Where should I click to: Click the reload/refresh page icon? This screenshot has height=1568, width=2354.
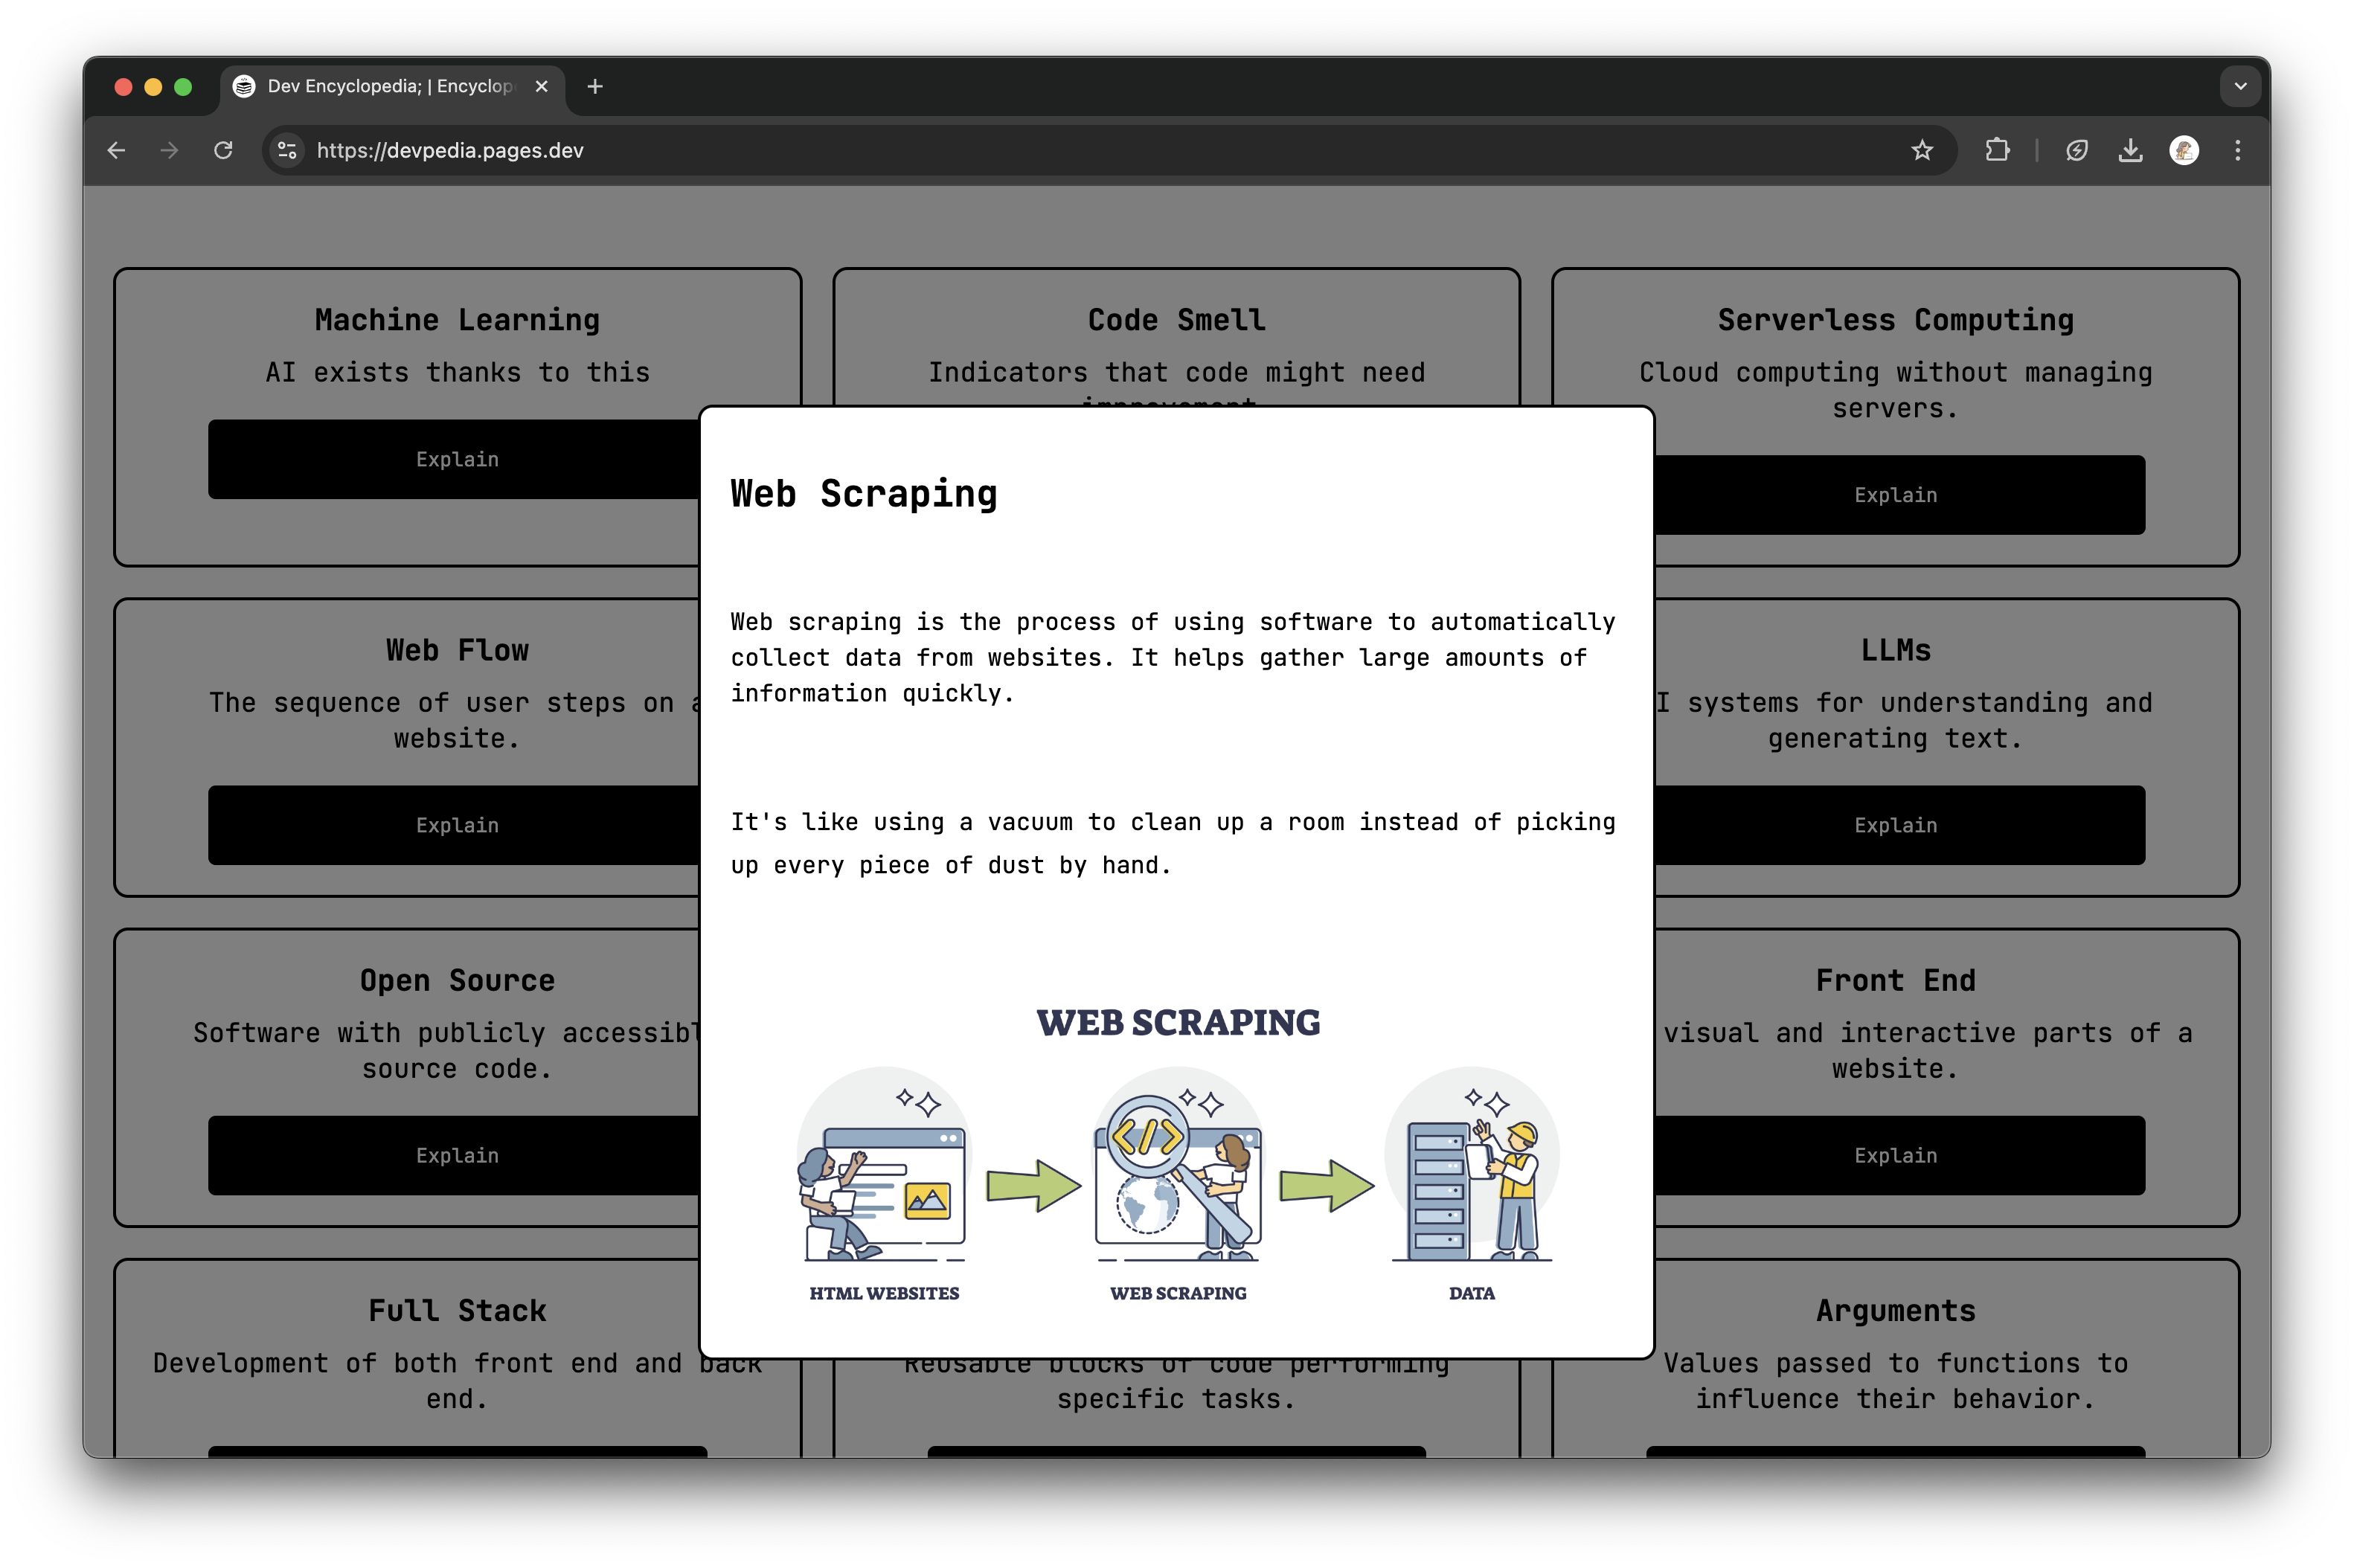pos(225,150)
